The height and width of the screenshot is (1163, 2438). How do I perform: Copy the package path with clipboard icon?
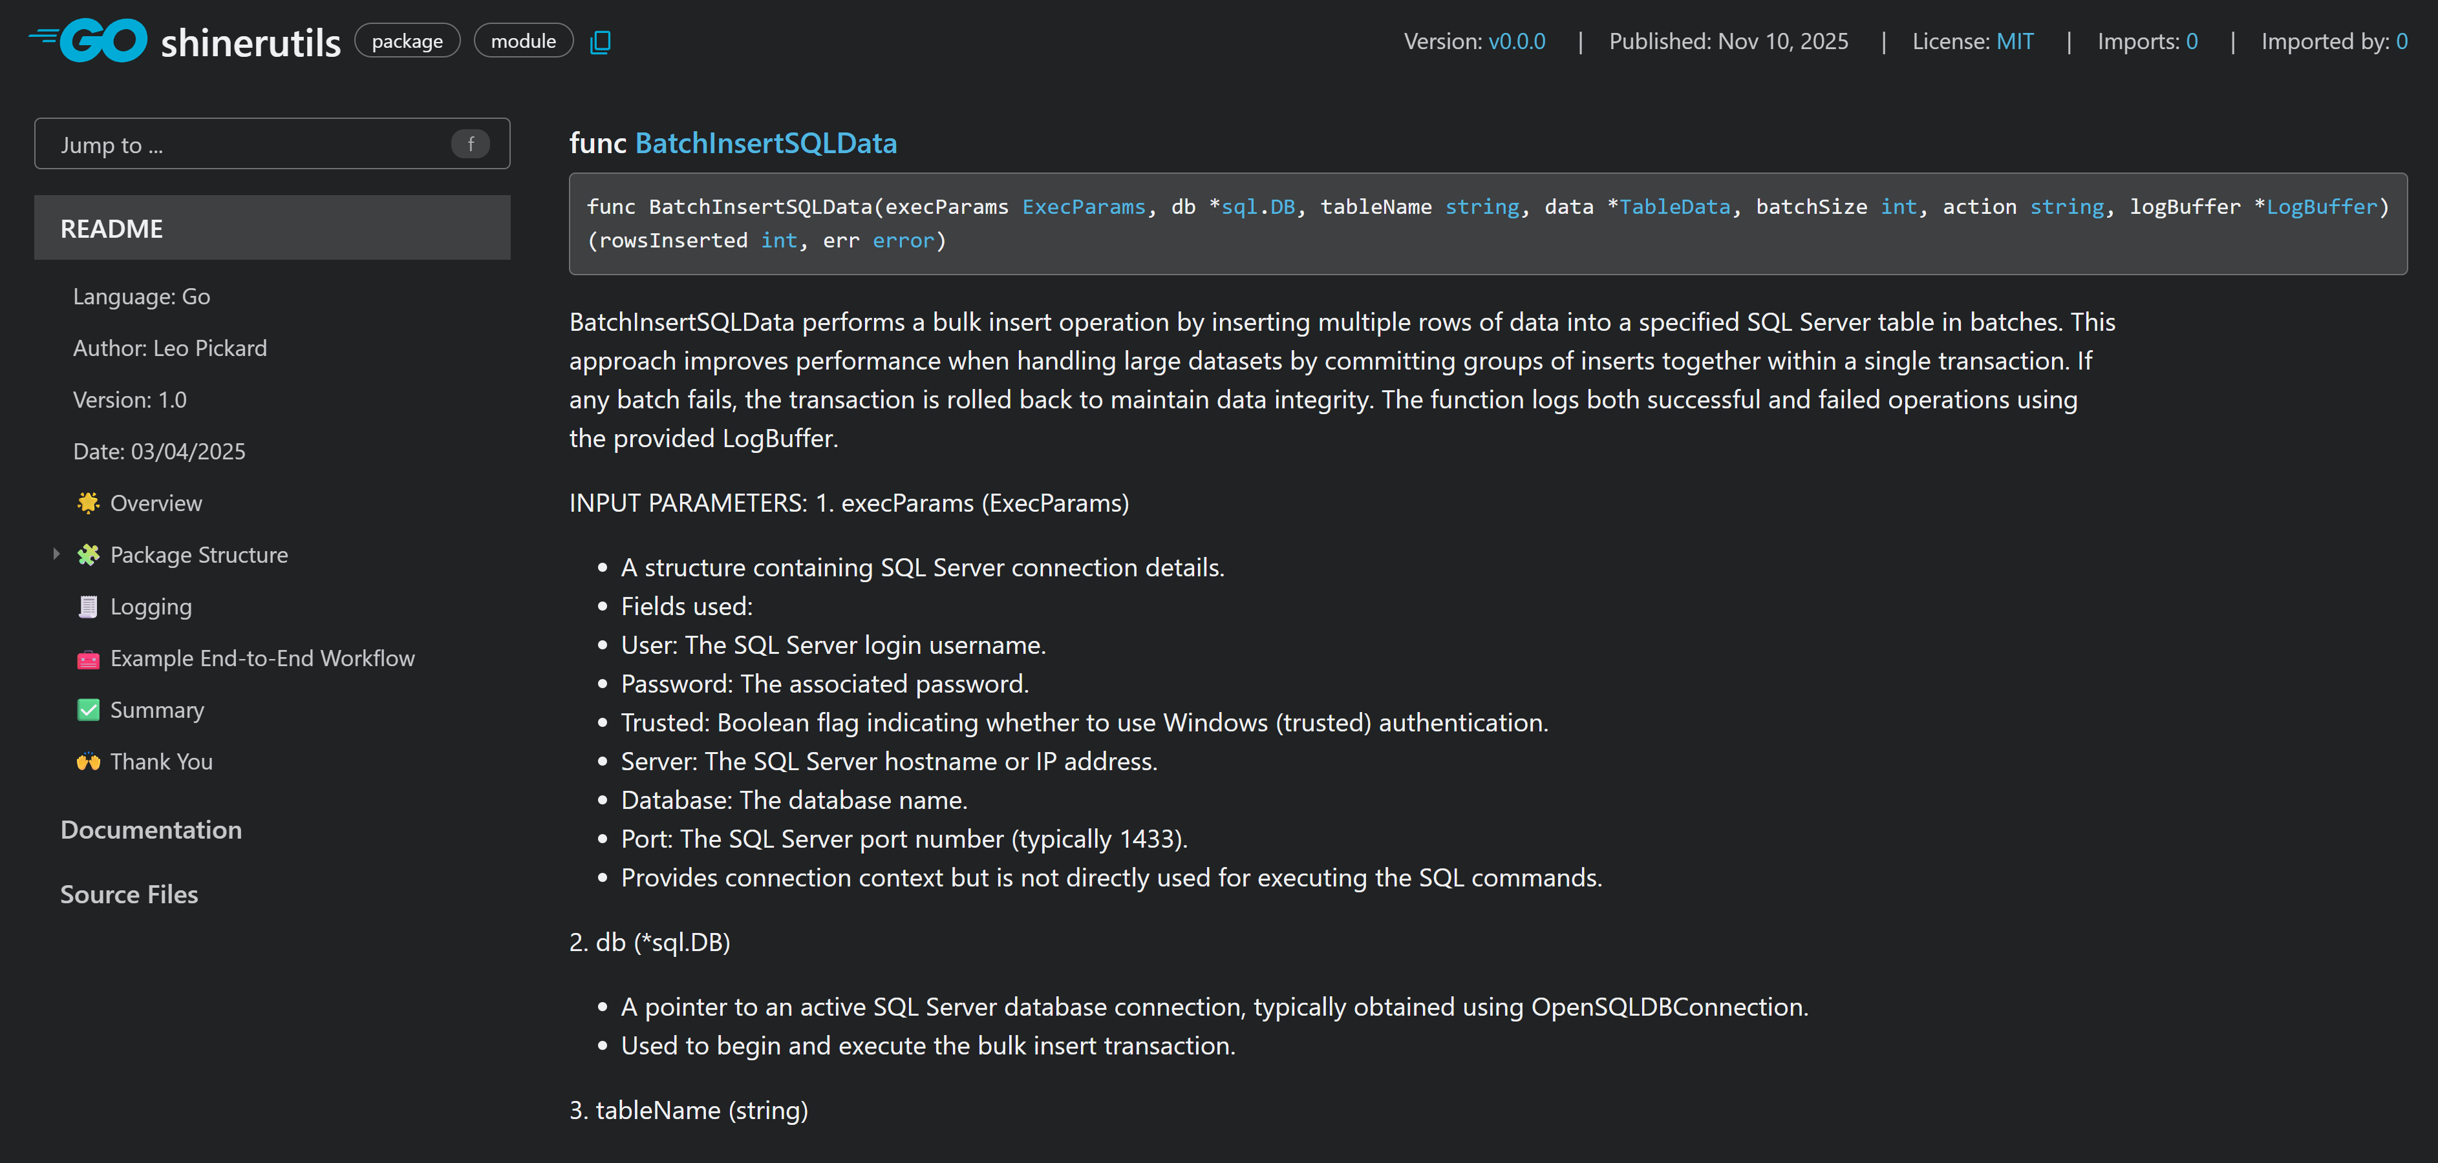pos(600,43)
